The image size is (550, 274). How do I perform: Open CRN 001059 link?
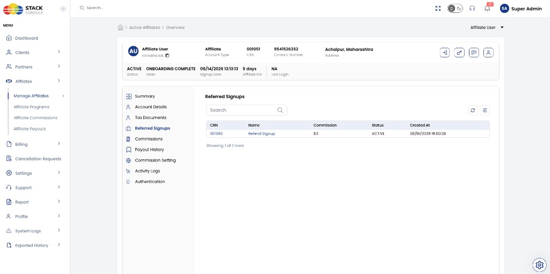coord(216,134)
